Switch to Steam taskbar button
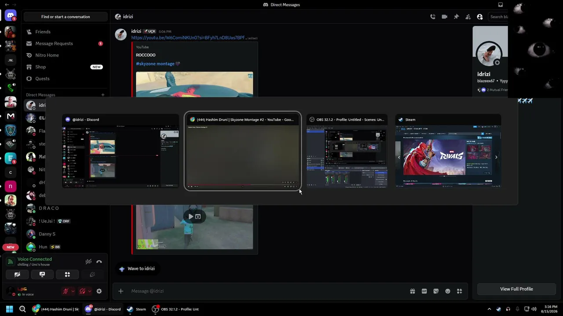 [x=136, y=309]
